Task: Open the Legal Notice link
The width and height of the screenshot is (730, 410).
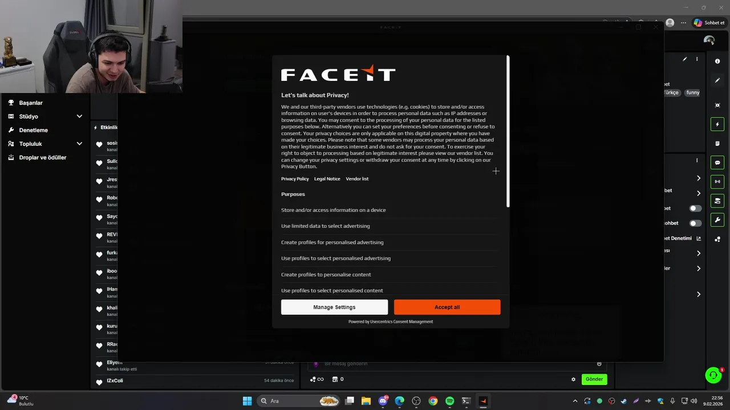Action: [x=327, y=179]
